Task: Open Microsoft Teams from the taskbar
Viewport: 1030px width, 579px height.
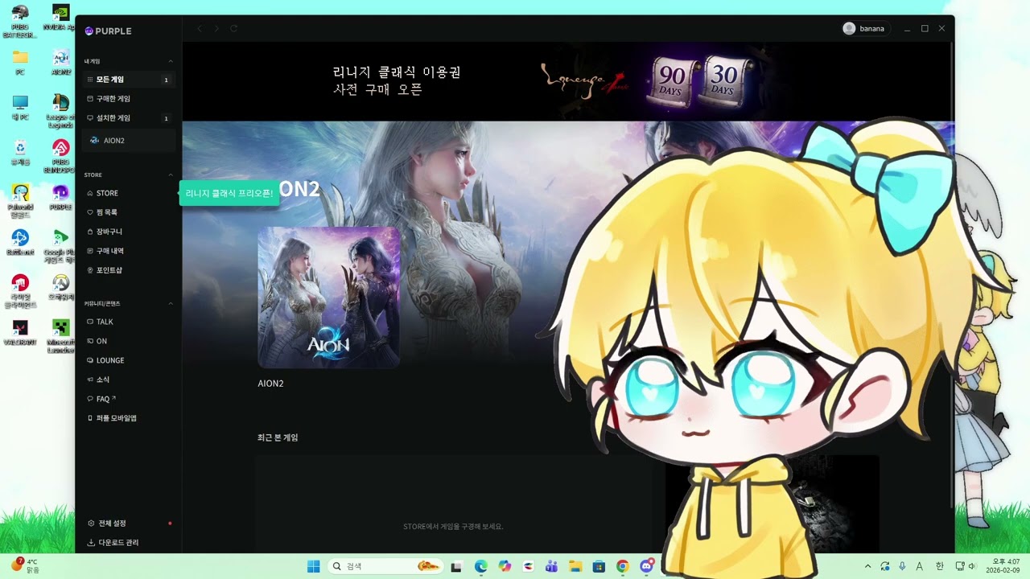Action: 551,566
